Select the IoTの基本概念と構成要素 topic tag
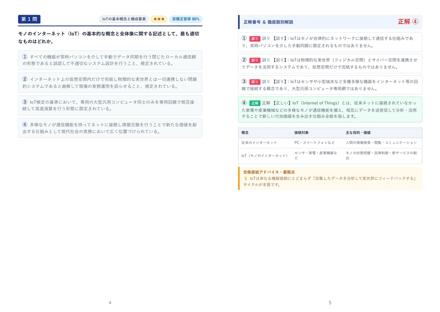This screenshot has height=312, width=440. click(x=124, y=19)
